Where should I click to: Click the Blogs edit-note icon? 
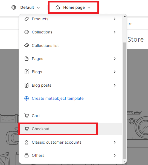[27, 72]
